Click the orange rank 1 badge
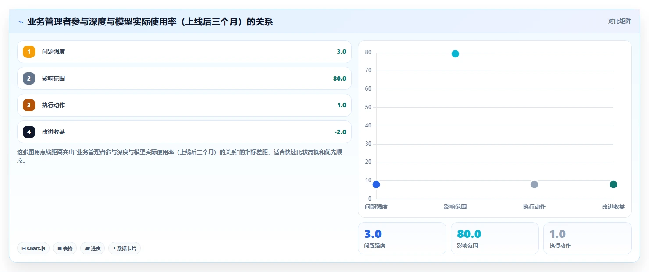This screenshot has width=649, height=272. point(29,52)
